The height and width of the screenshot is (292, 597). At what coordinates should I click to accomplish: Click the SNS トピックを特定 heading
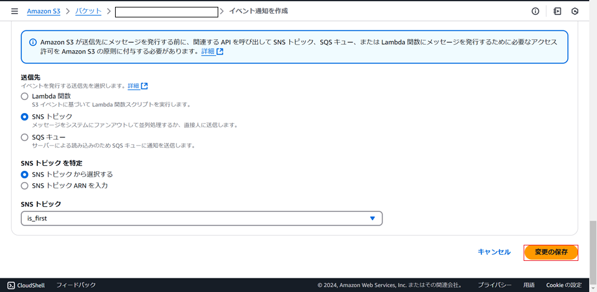52,163
